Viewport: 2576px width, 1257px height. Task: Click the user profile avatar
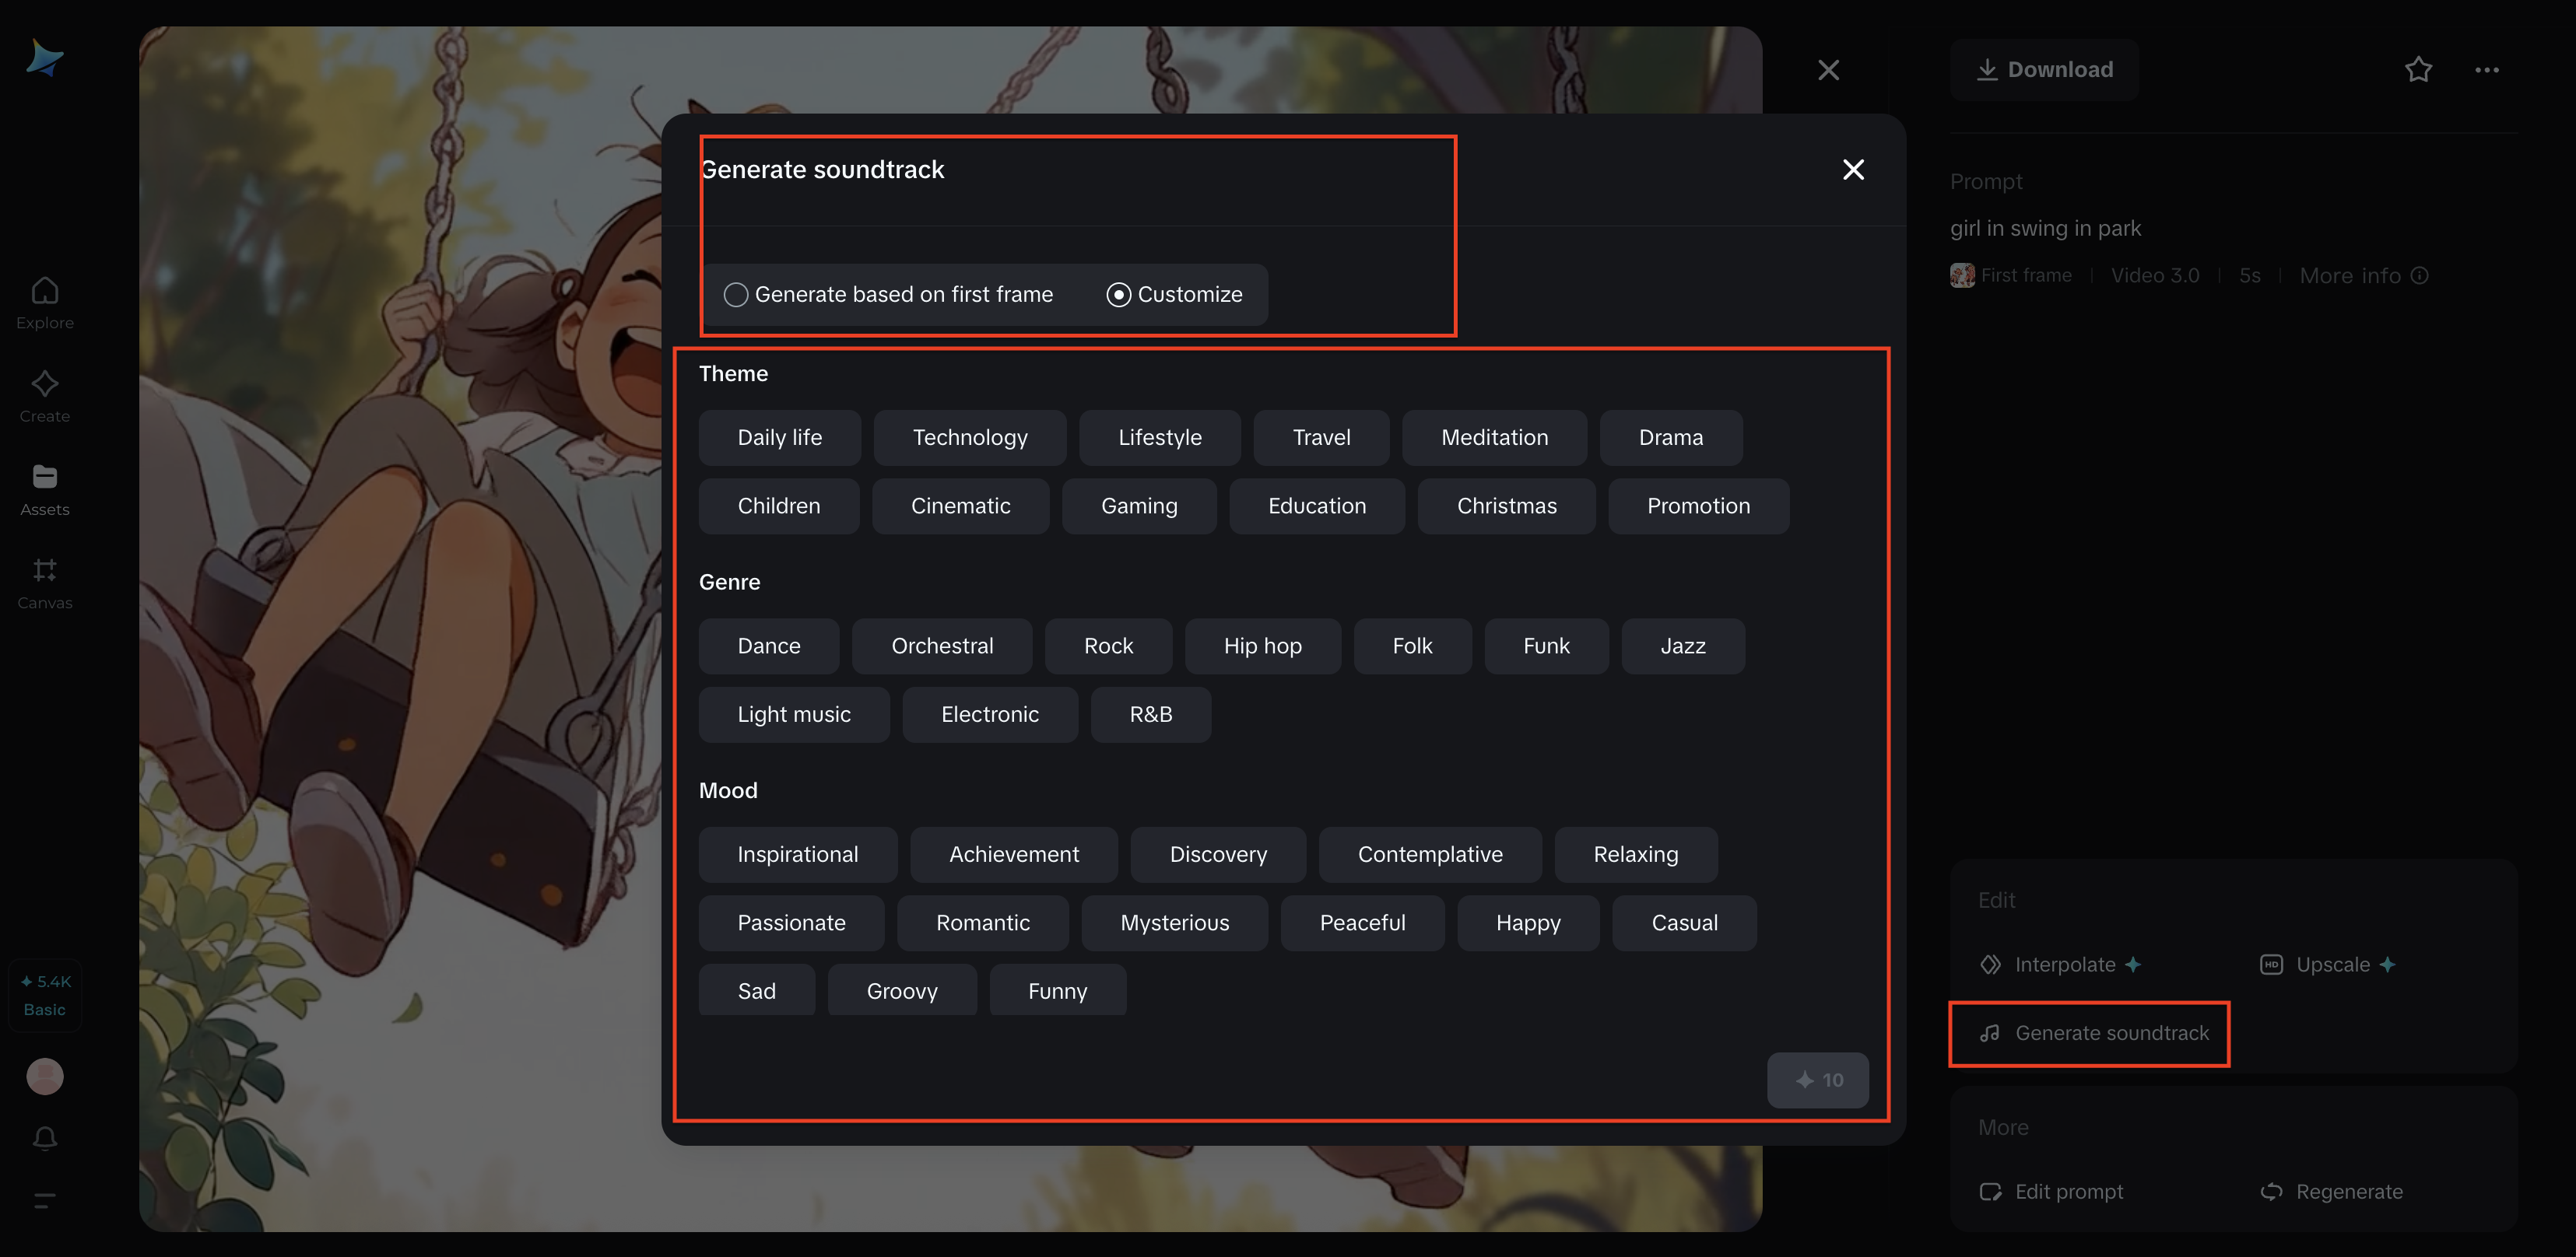(44, 1076)
